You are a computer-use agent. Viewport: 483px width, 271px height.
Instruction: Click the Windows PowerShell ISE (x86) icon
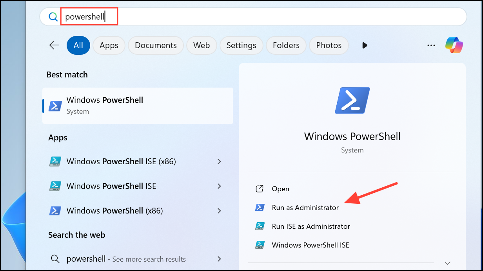tap(55, 162)
